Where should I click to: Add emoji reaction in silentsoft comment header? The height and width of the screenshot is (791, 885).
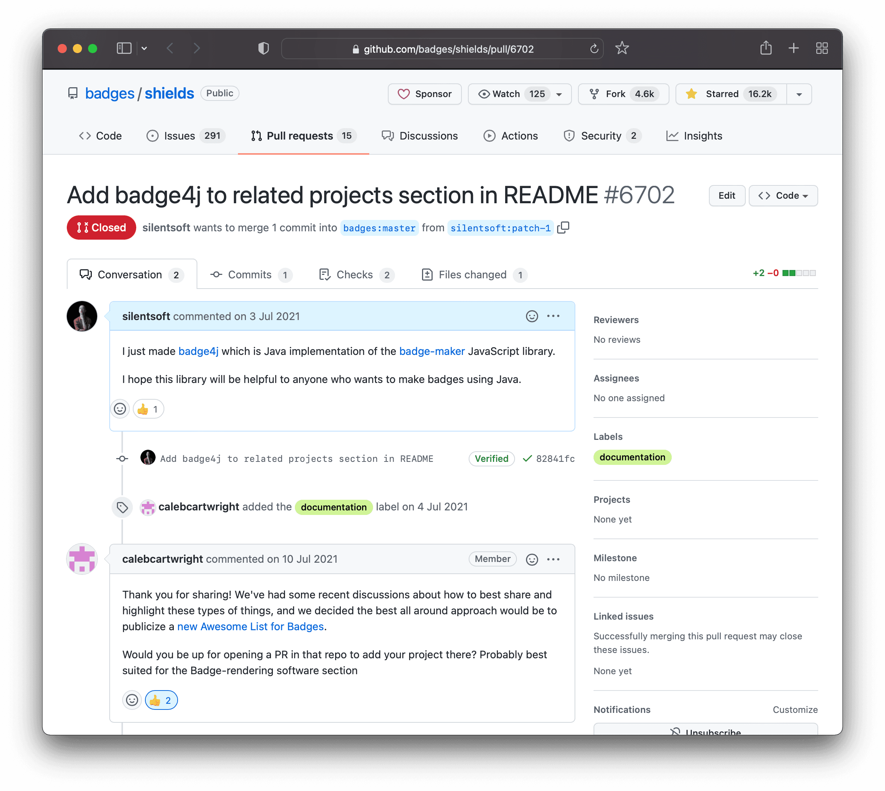pyautogui.click(x=532, y=316)
